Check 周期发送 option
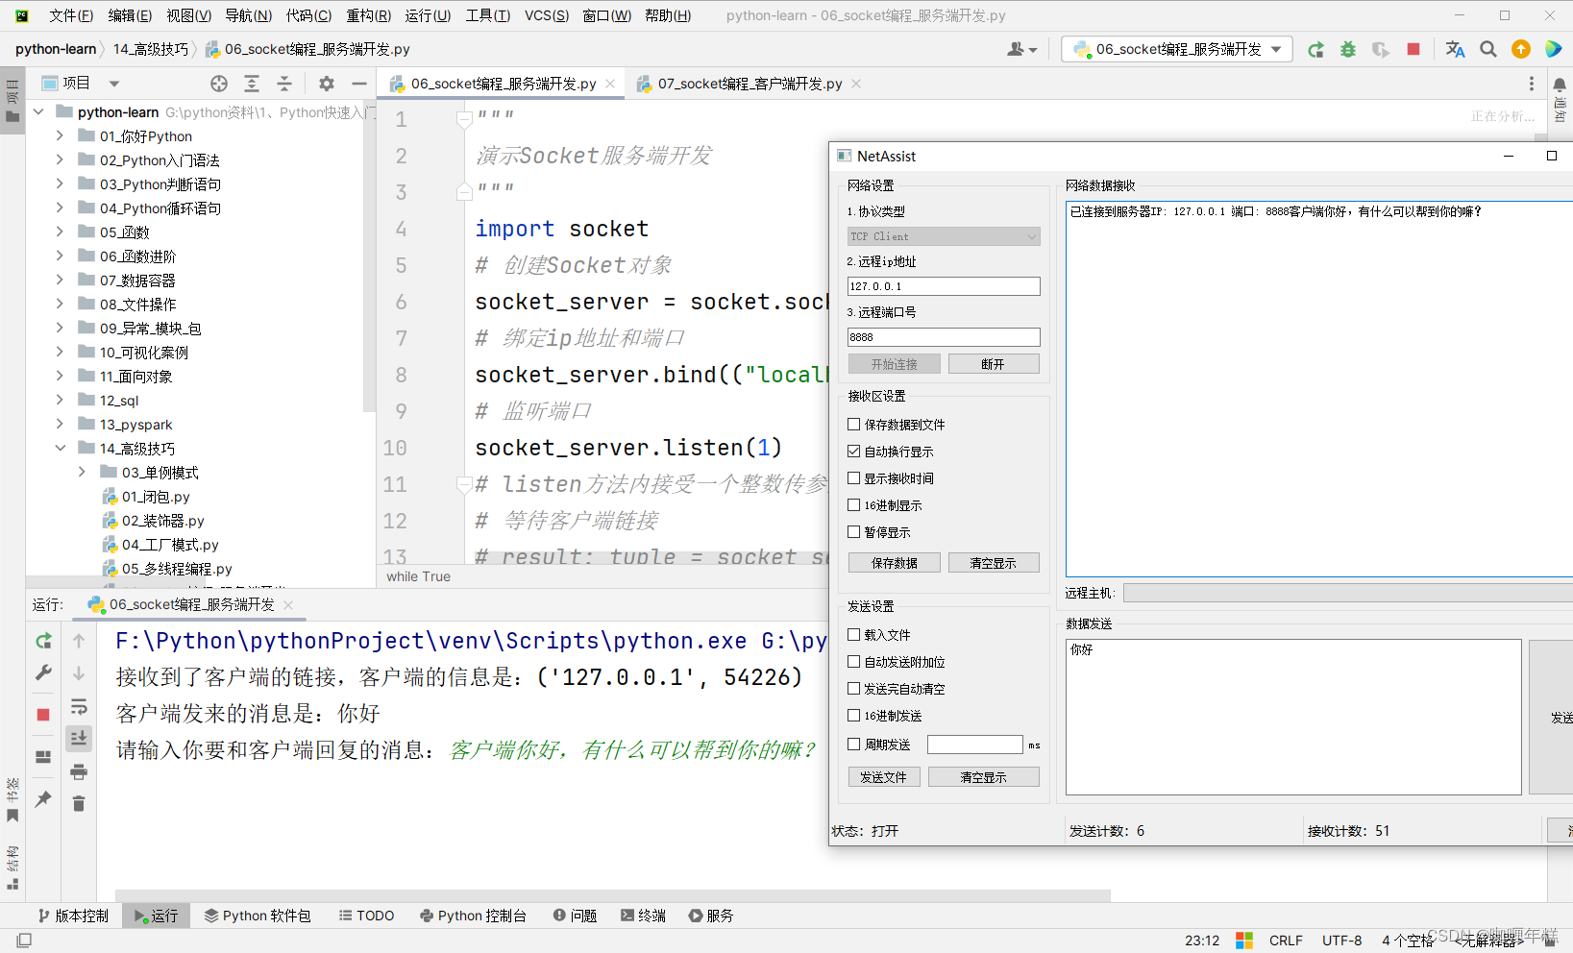 click(853, 744)
